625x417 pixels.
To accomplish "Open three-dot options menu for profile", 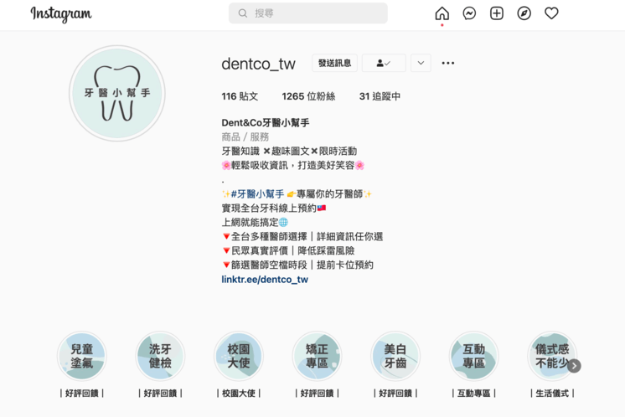I will (x=448, y=64).
